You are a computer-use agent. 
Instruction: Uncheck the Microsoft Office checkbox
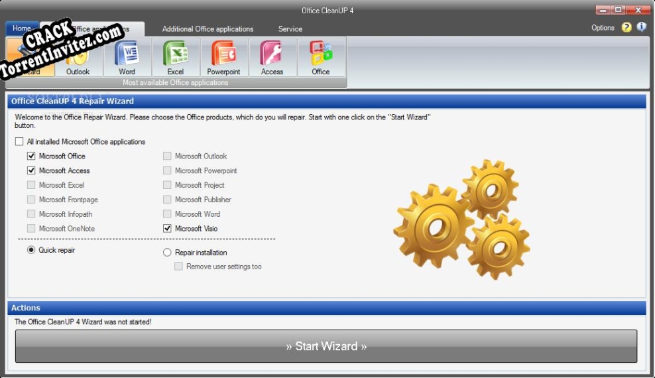pos(31,156)
